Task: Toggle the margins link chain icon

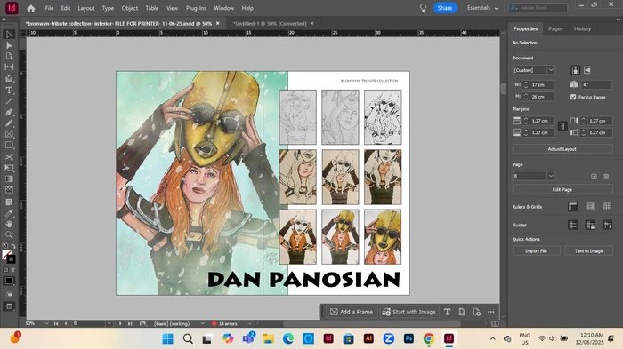Action: click(x=562, y=126)
